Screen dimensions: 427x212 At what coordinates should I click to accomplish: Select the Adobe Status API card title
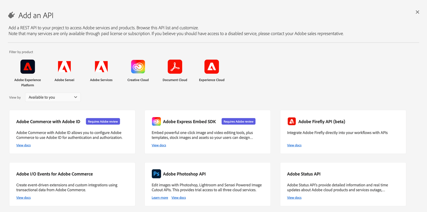coord(304,174)
